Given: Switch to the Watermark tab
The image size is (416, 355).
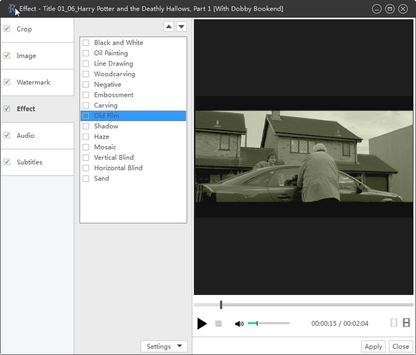Looking at the screenshot, I should point(37,83).
